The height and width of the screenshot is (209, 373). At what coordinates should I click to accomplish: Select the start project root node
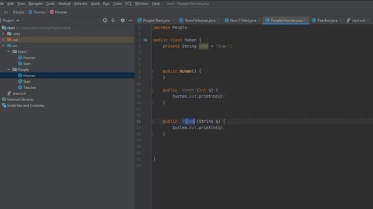click(10, 28)
